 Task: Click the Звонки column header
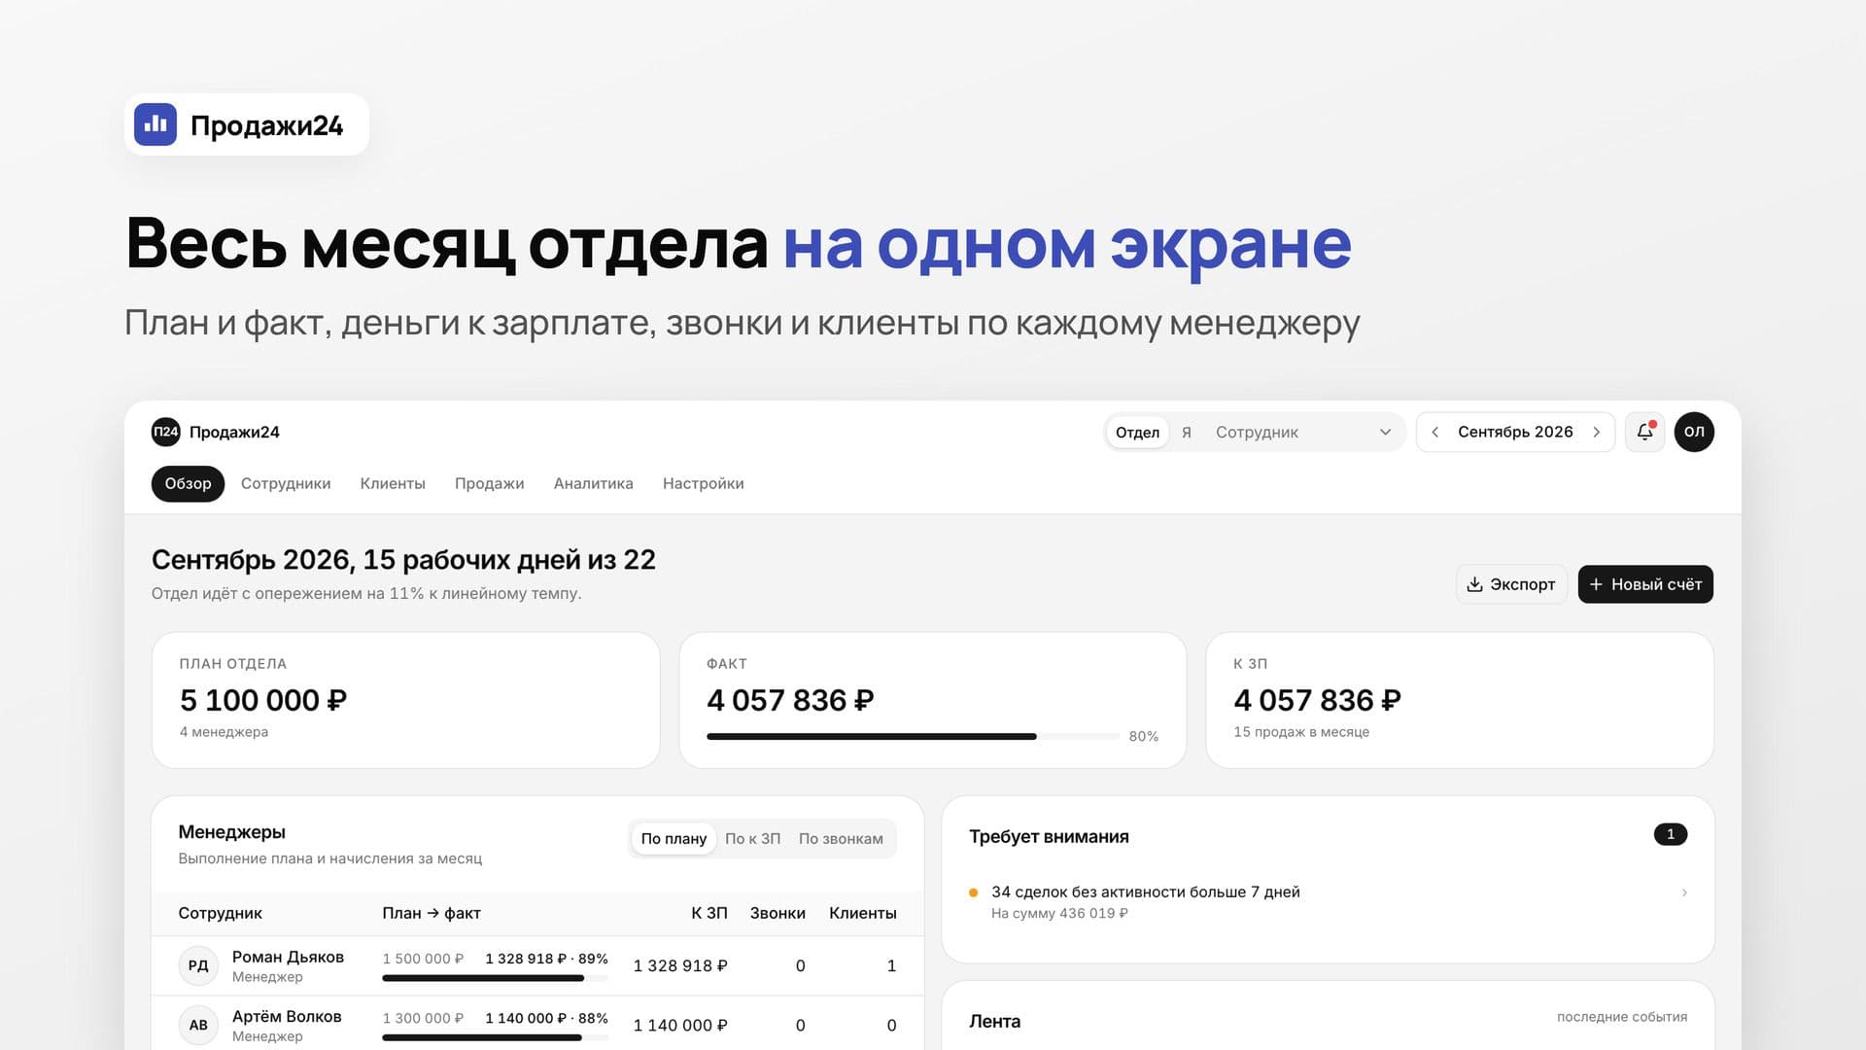tap(777, 913)
